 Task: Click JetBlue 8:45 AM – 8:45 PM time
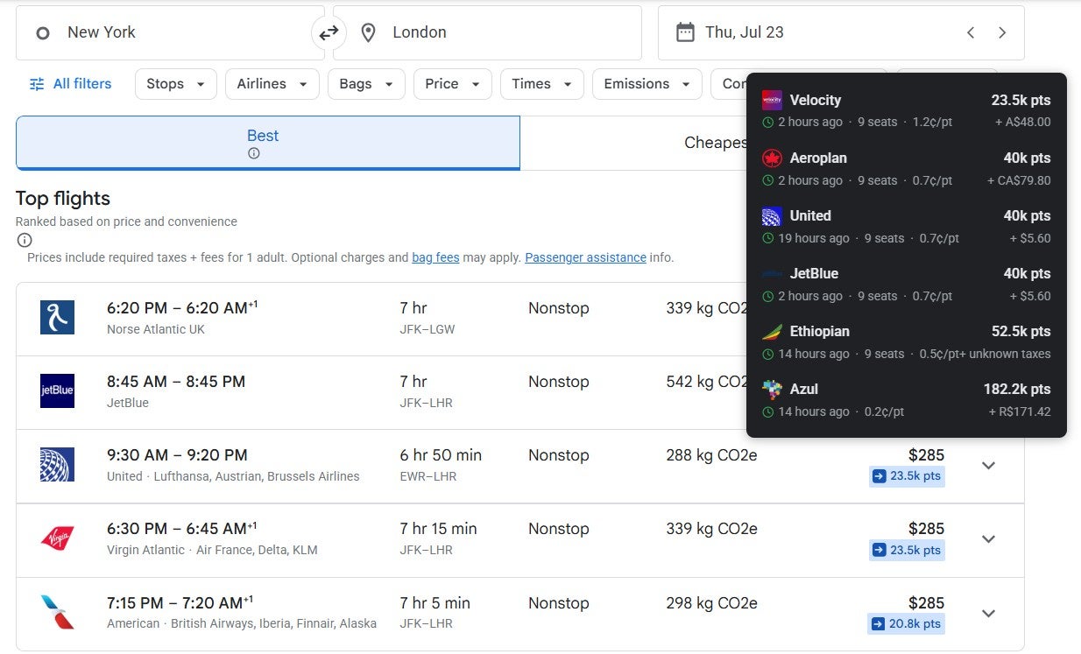176,382
